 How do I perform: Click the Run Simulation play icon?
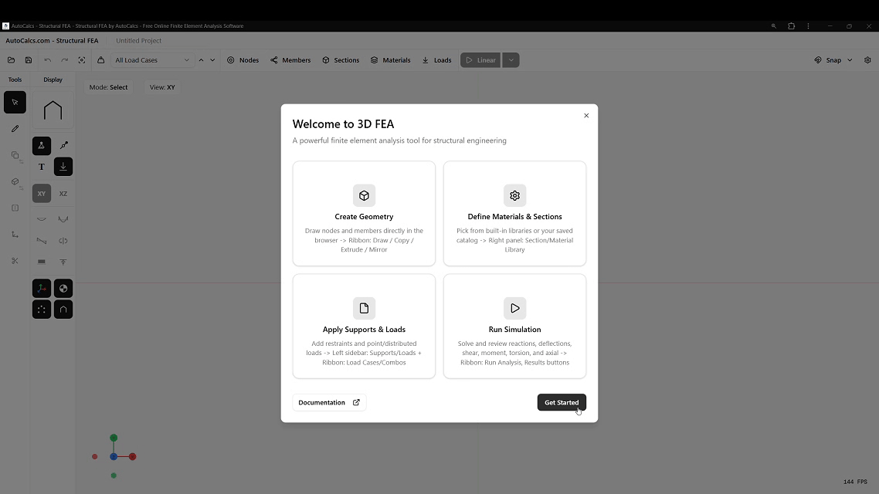point(514,308)
